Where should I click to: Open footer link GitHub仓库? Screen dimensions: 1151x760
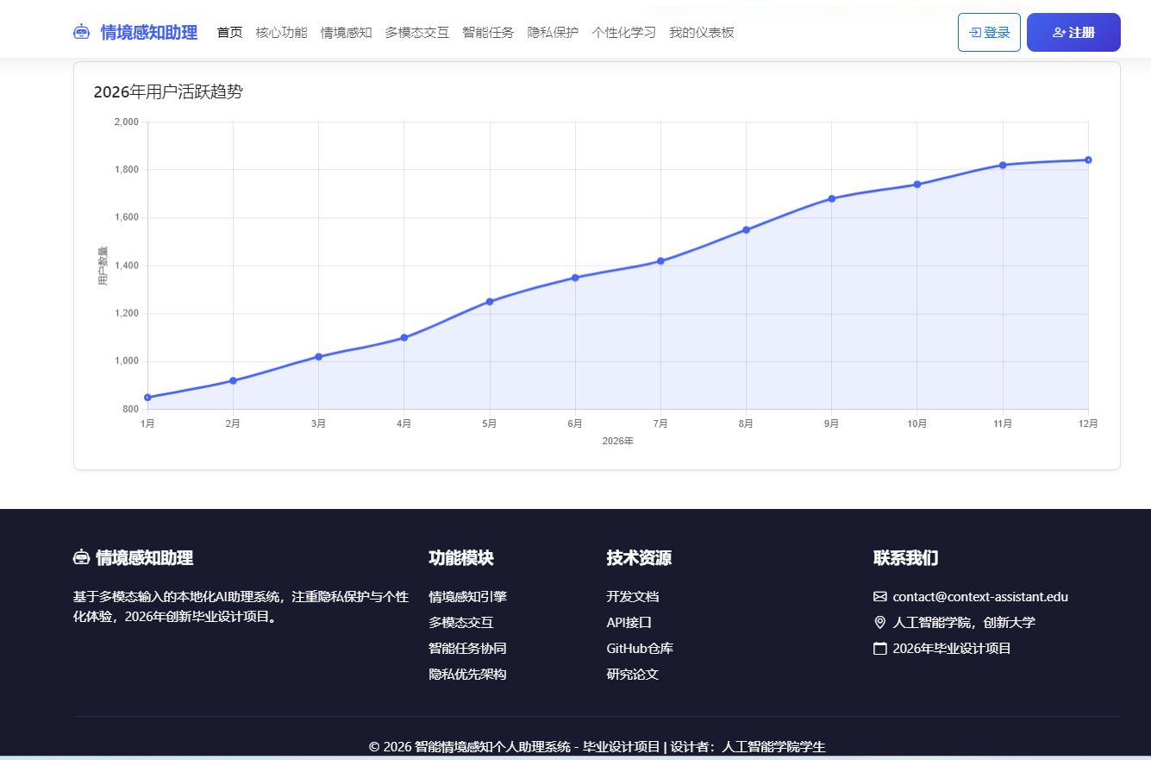click(x=640, y=648)
